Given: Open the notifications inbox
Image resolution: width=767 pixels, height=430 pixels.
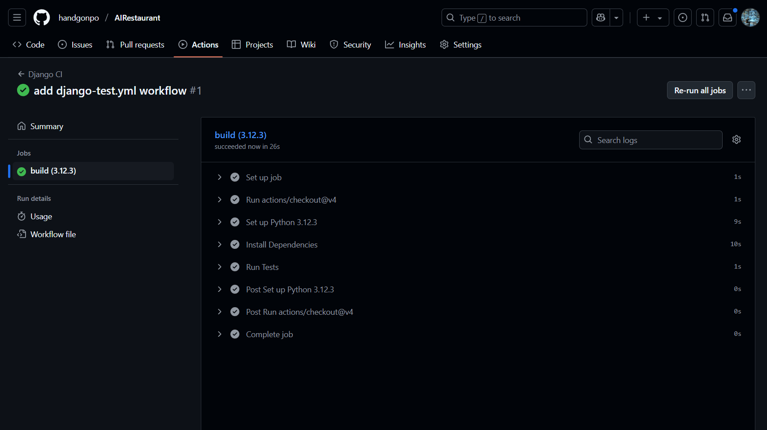Looking at the screenshot, I should (x=728, y=17).
